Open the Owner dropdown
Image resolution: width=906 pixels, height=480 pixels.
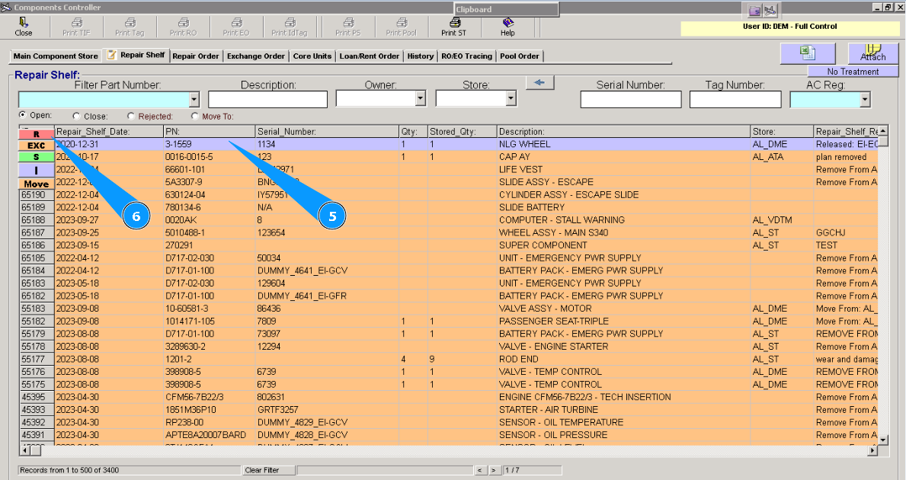tap(420, 99)
